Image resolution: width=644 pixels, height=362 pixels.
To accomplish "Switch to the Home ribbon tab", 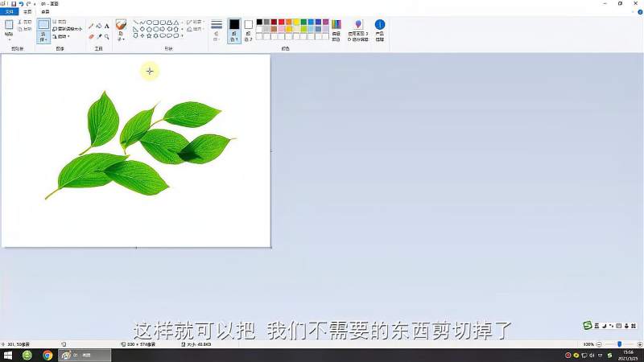I will coord(27,11).
